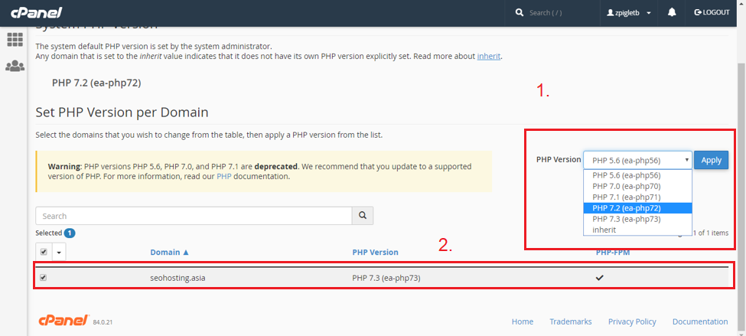Open notifications bell icon
This screenshot has height=336, width=746.
coord(672,13)
